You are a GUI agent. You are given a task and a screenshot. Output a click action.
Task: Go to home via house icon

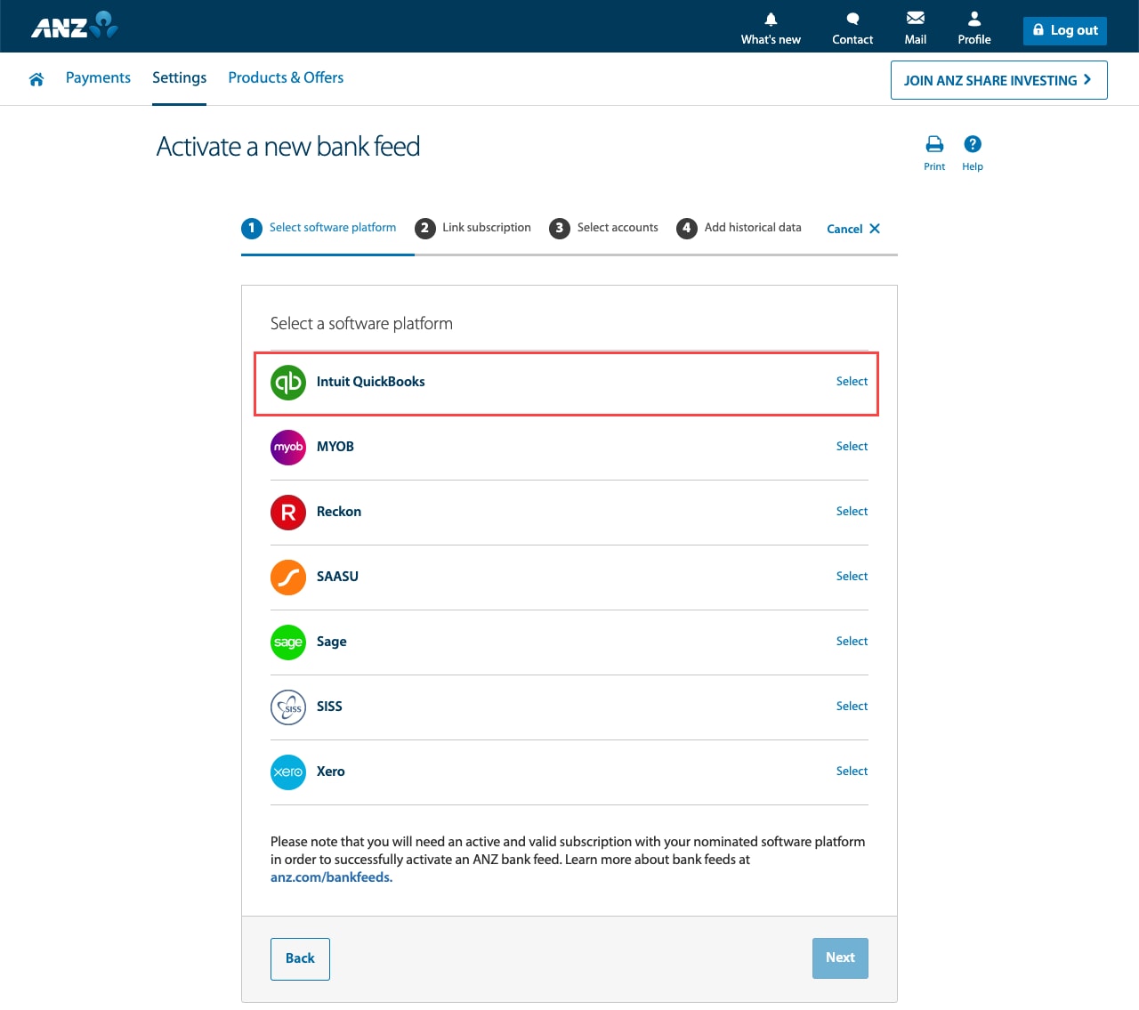pos(36,79)
